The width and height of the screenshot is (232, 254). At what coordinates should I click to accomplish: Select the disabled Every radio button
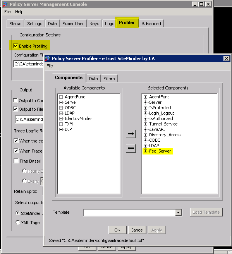click(x=24, y=181)
